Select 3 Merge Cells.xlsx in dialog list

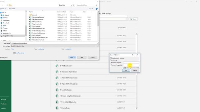[x=37, y=22]
